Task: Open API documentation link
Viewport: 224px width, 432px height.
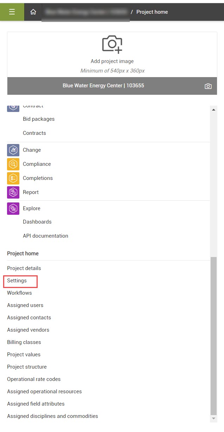Action: tap(45, 236)
